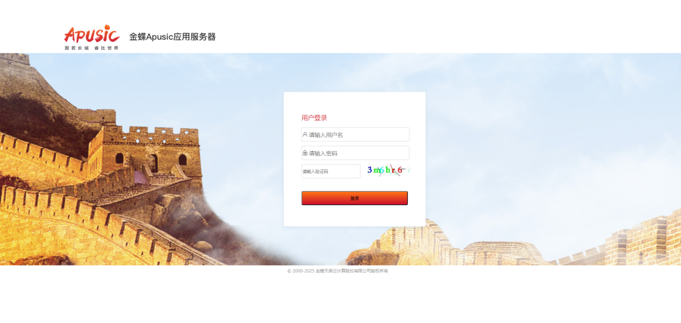Click the blue digit 3 in captcha
681x323 pixels.
click(x=370, y=170)
